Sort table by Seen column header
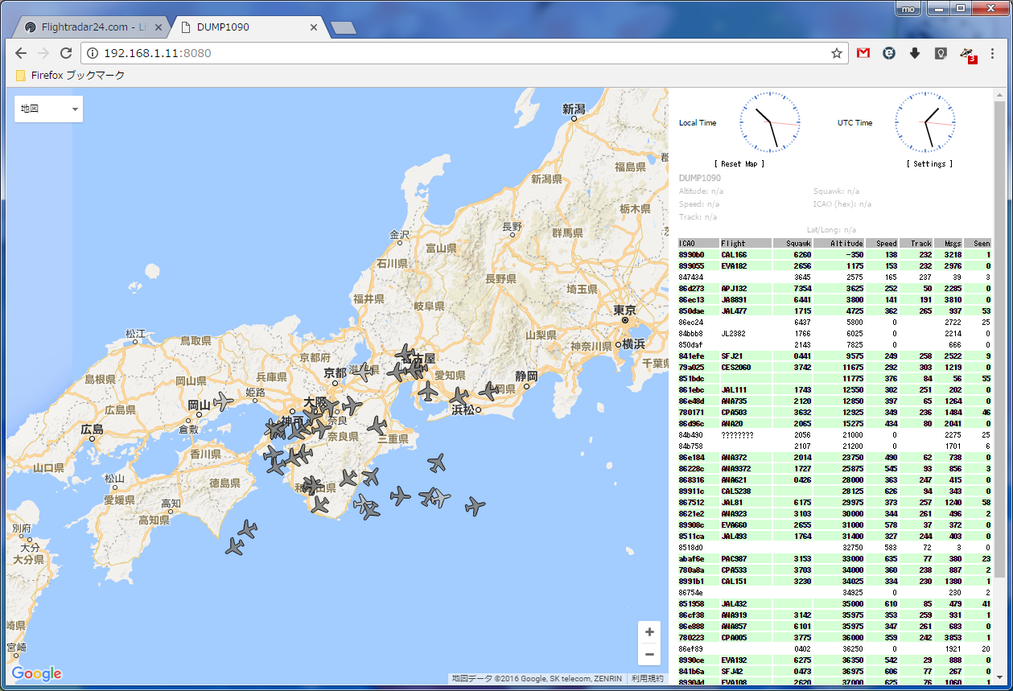The image size is (1013, 691). 978,243
